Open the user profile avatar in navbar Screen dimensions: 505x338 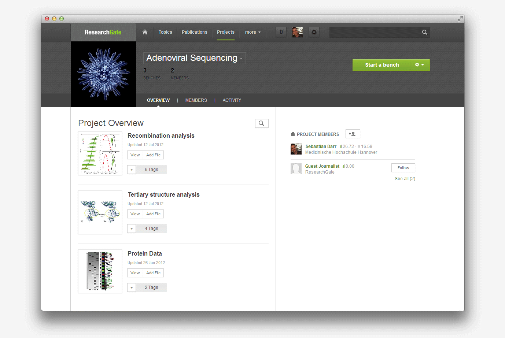pos(298,32)
